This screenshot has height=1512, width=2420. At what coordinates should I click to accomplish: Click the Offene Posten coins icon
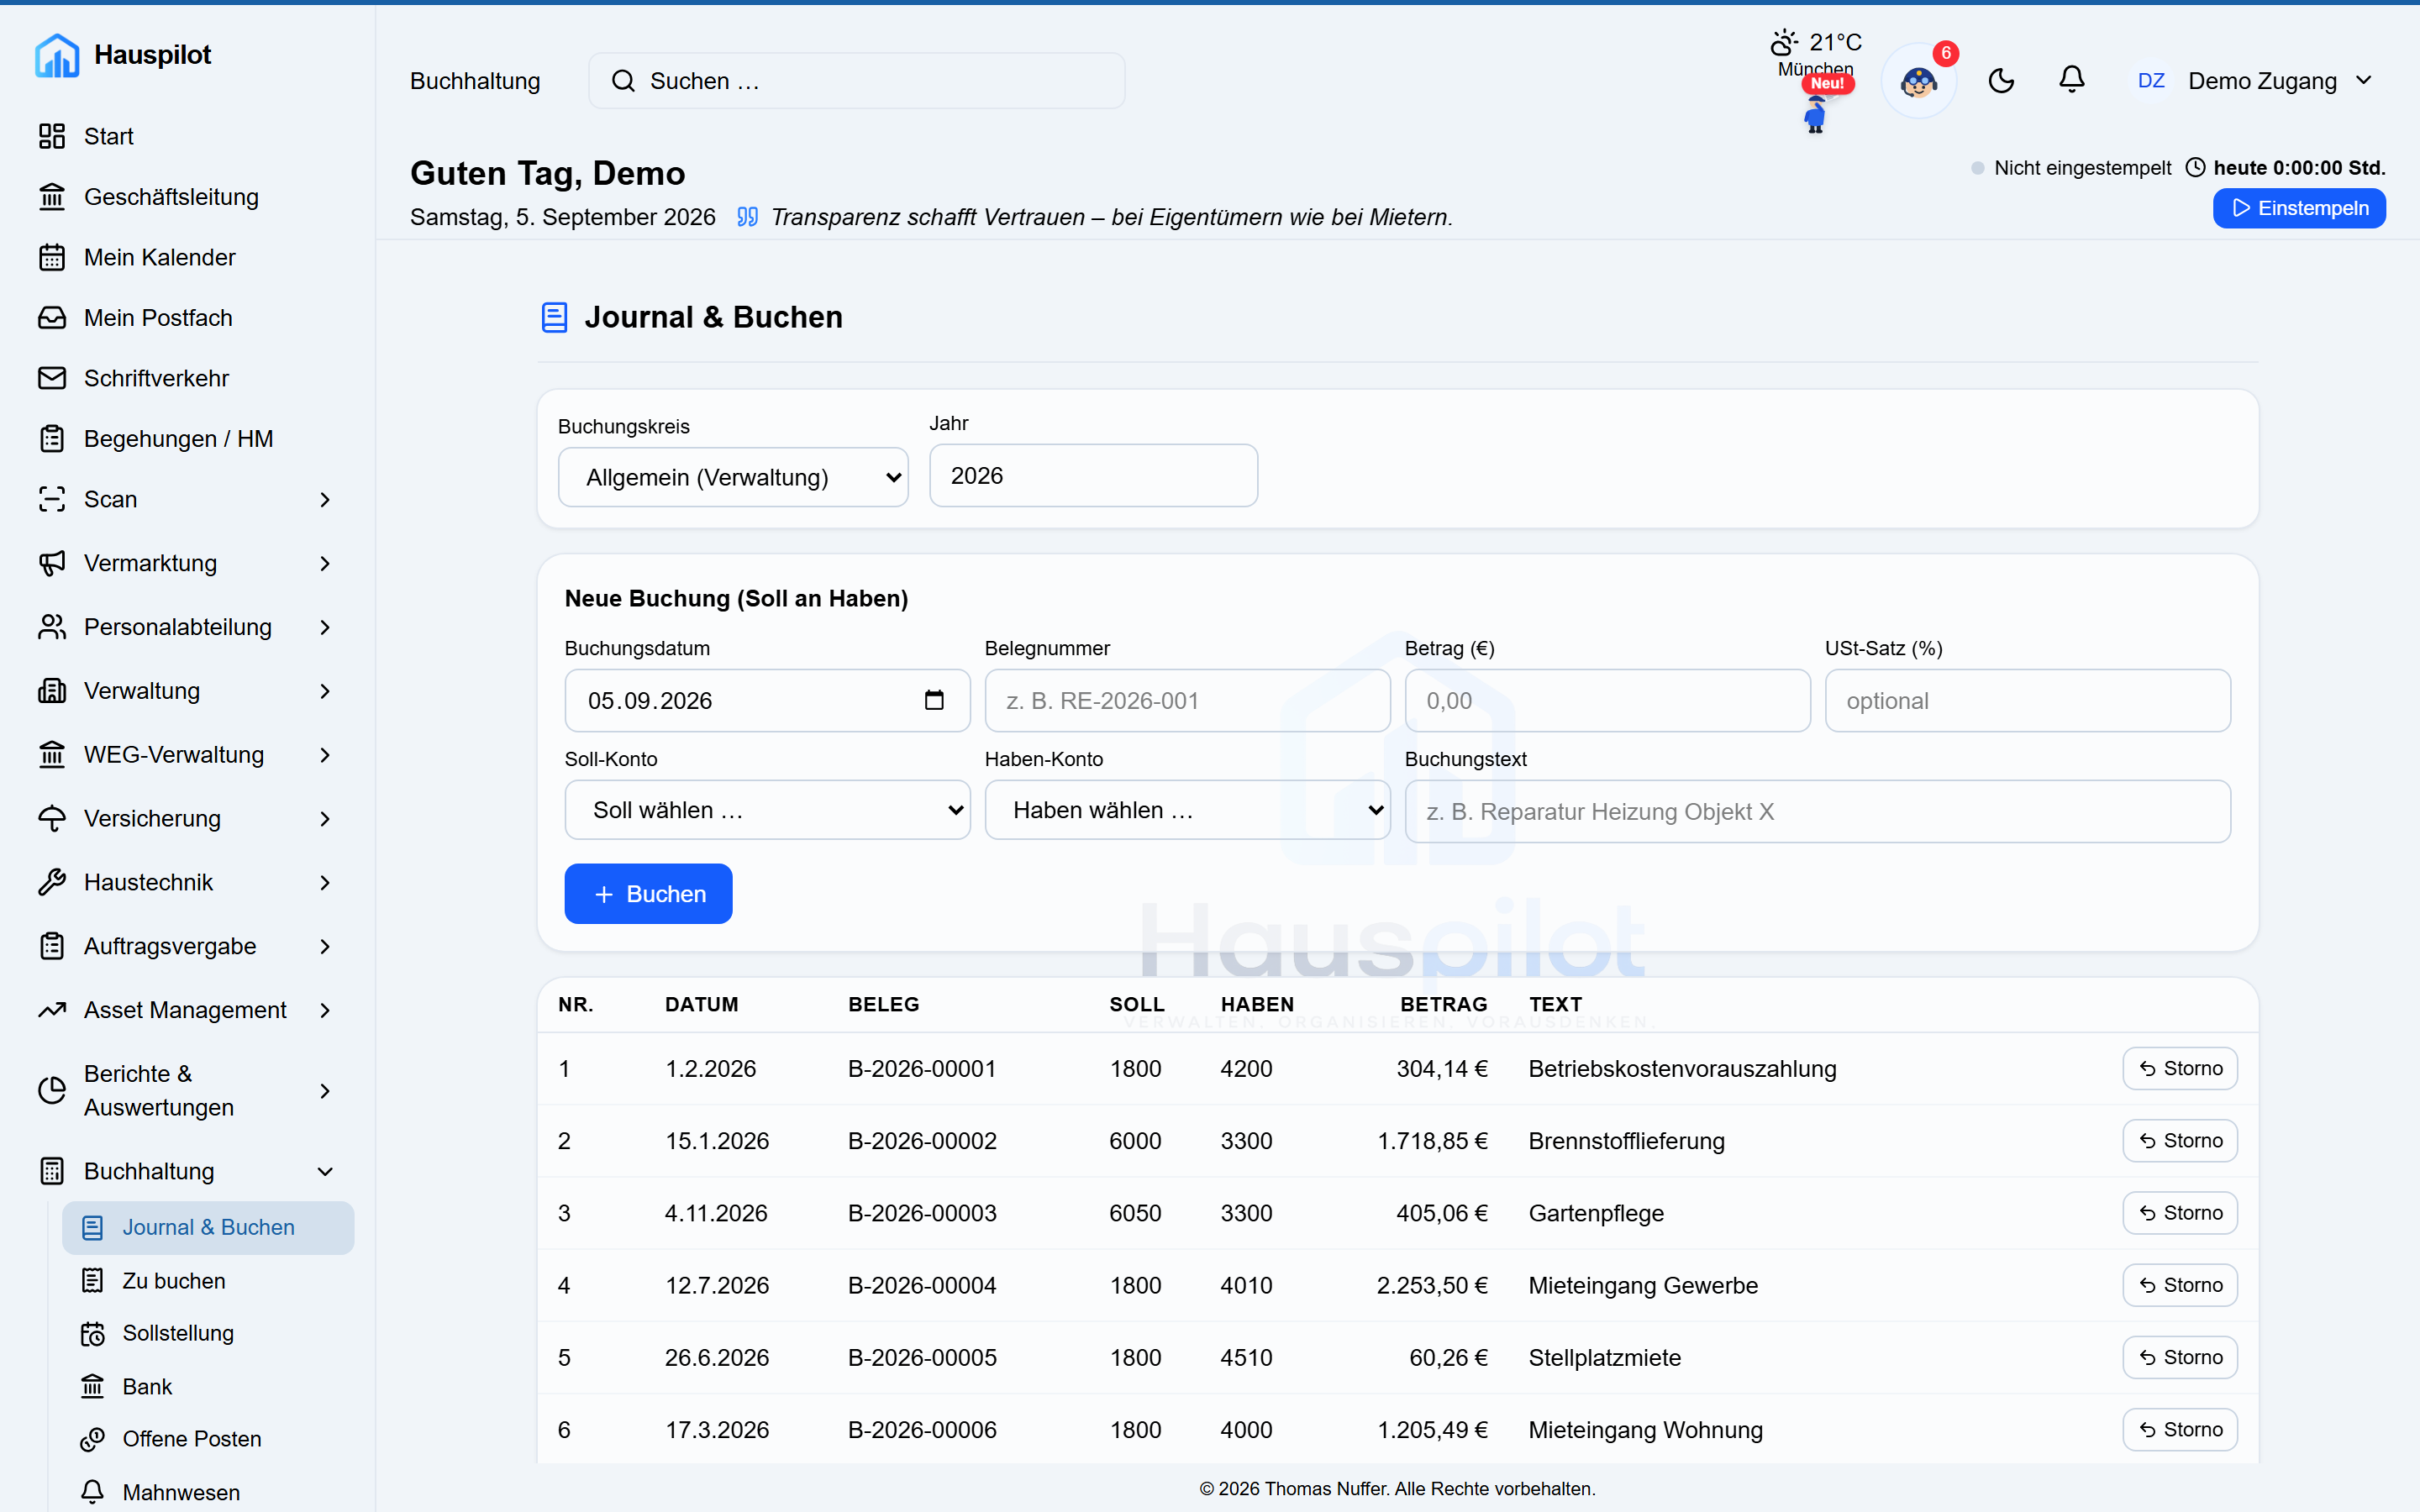[92, 1439]
